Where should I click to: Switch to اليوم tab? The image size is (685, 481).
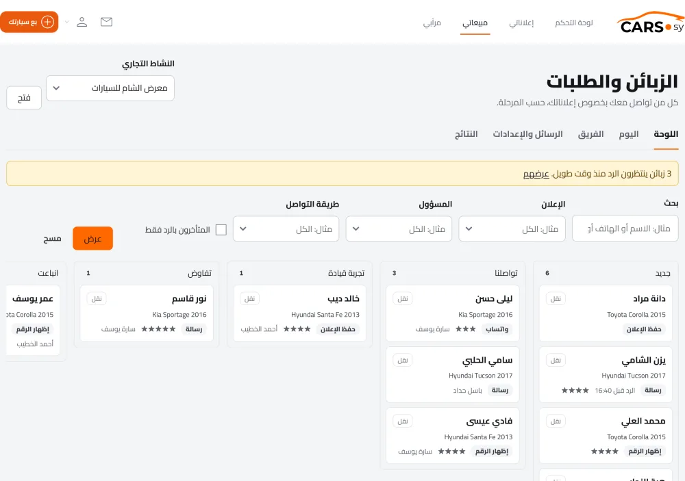coord(629,134)
